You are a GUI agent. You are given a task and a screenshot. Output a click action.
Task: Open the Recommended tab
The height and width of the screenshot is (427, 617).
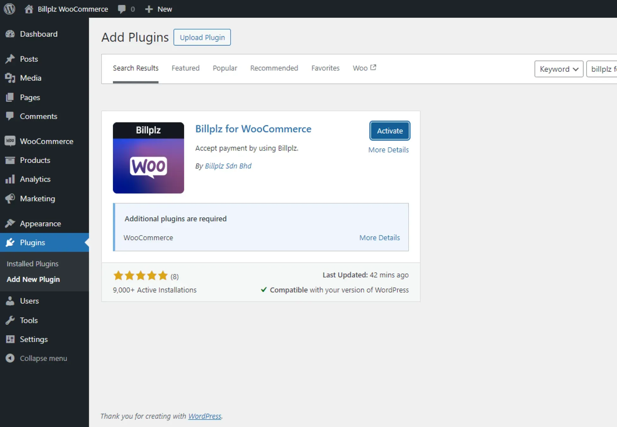pos(274,68)
